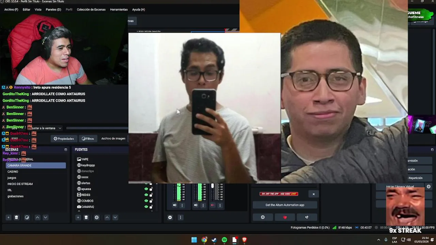Move the selected scene up
Viewport: 436px width, 245px height.
[37, 217]
